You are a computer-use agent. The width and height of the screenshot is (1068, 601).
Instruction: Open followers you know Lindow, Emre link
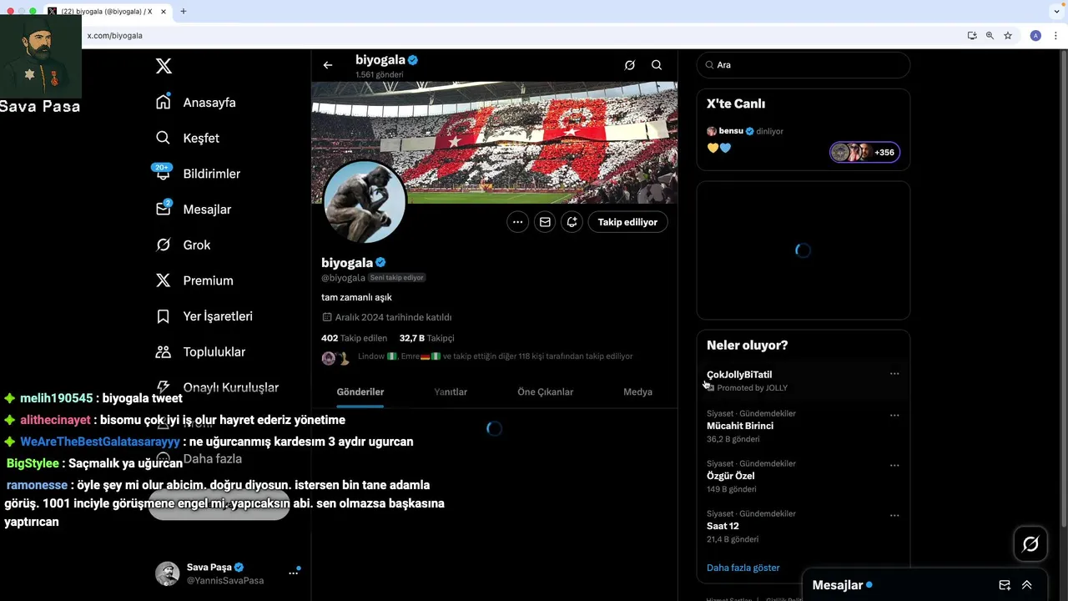pyautogui.click(x=495, y=356)
